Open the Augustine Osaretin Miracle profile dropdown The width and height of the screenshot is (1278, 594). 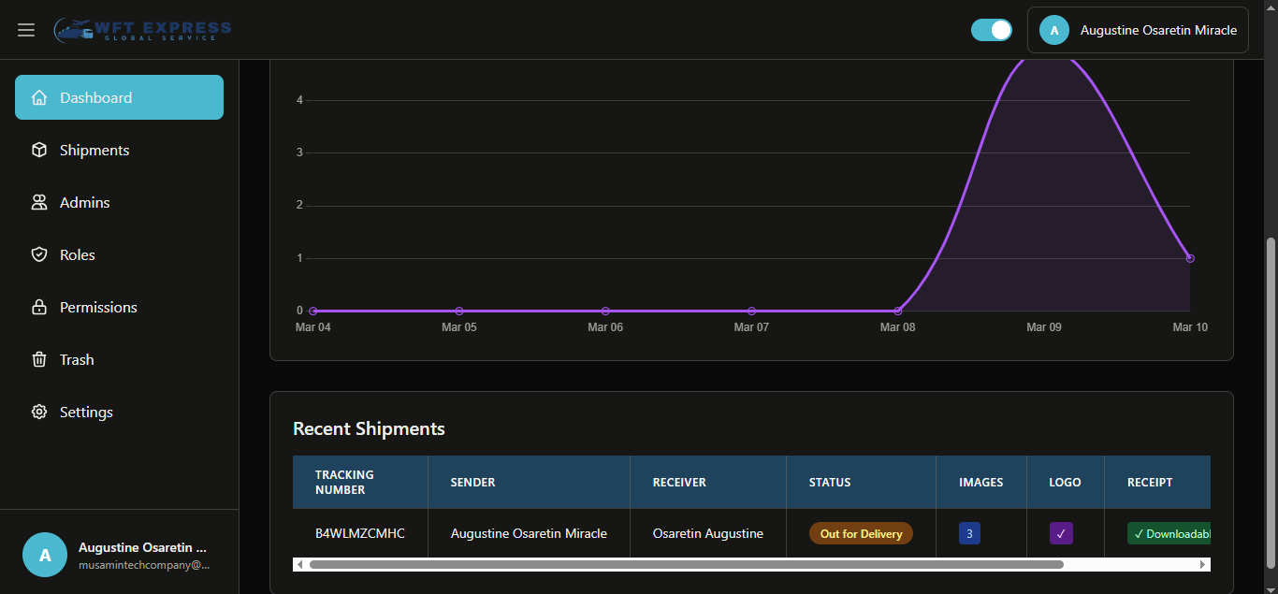point(1138,30)
